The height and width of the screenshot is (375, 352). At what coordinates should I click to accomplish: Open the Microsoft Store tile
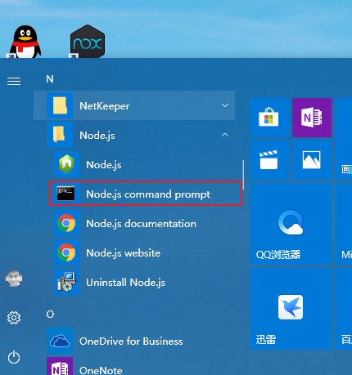pyautogui.click(x=269, y=118)
